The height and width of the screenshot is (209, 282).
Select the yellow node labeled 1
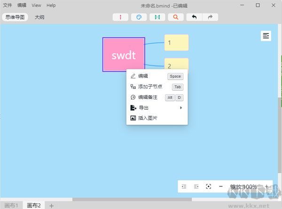pos(176,42)
